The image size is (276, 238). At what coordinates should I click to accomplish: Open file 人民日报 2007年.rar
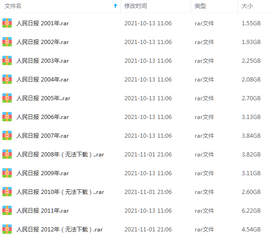tap(43, 135)
